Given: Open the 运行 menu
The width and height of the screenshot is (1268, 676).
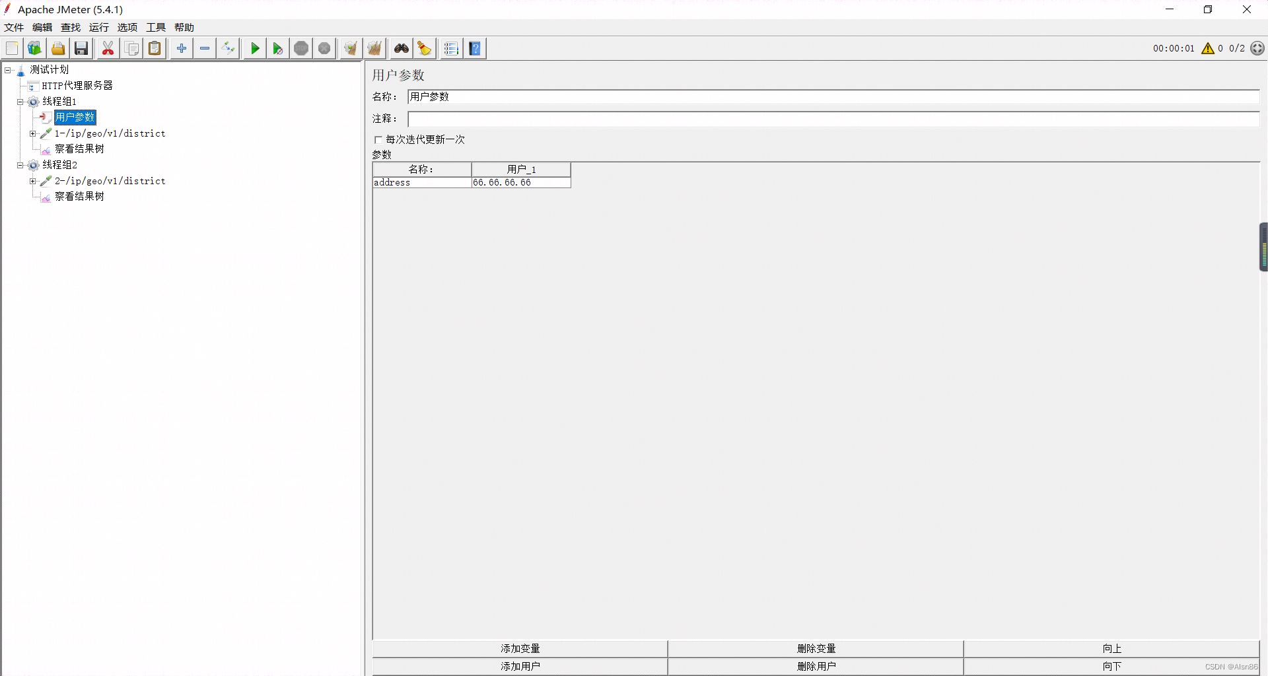Looking at the screenshot, I should [x=99, y=27].
